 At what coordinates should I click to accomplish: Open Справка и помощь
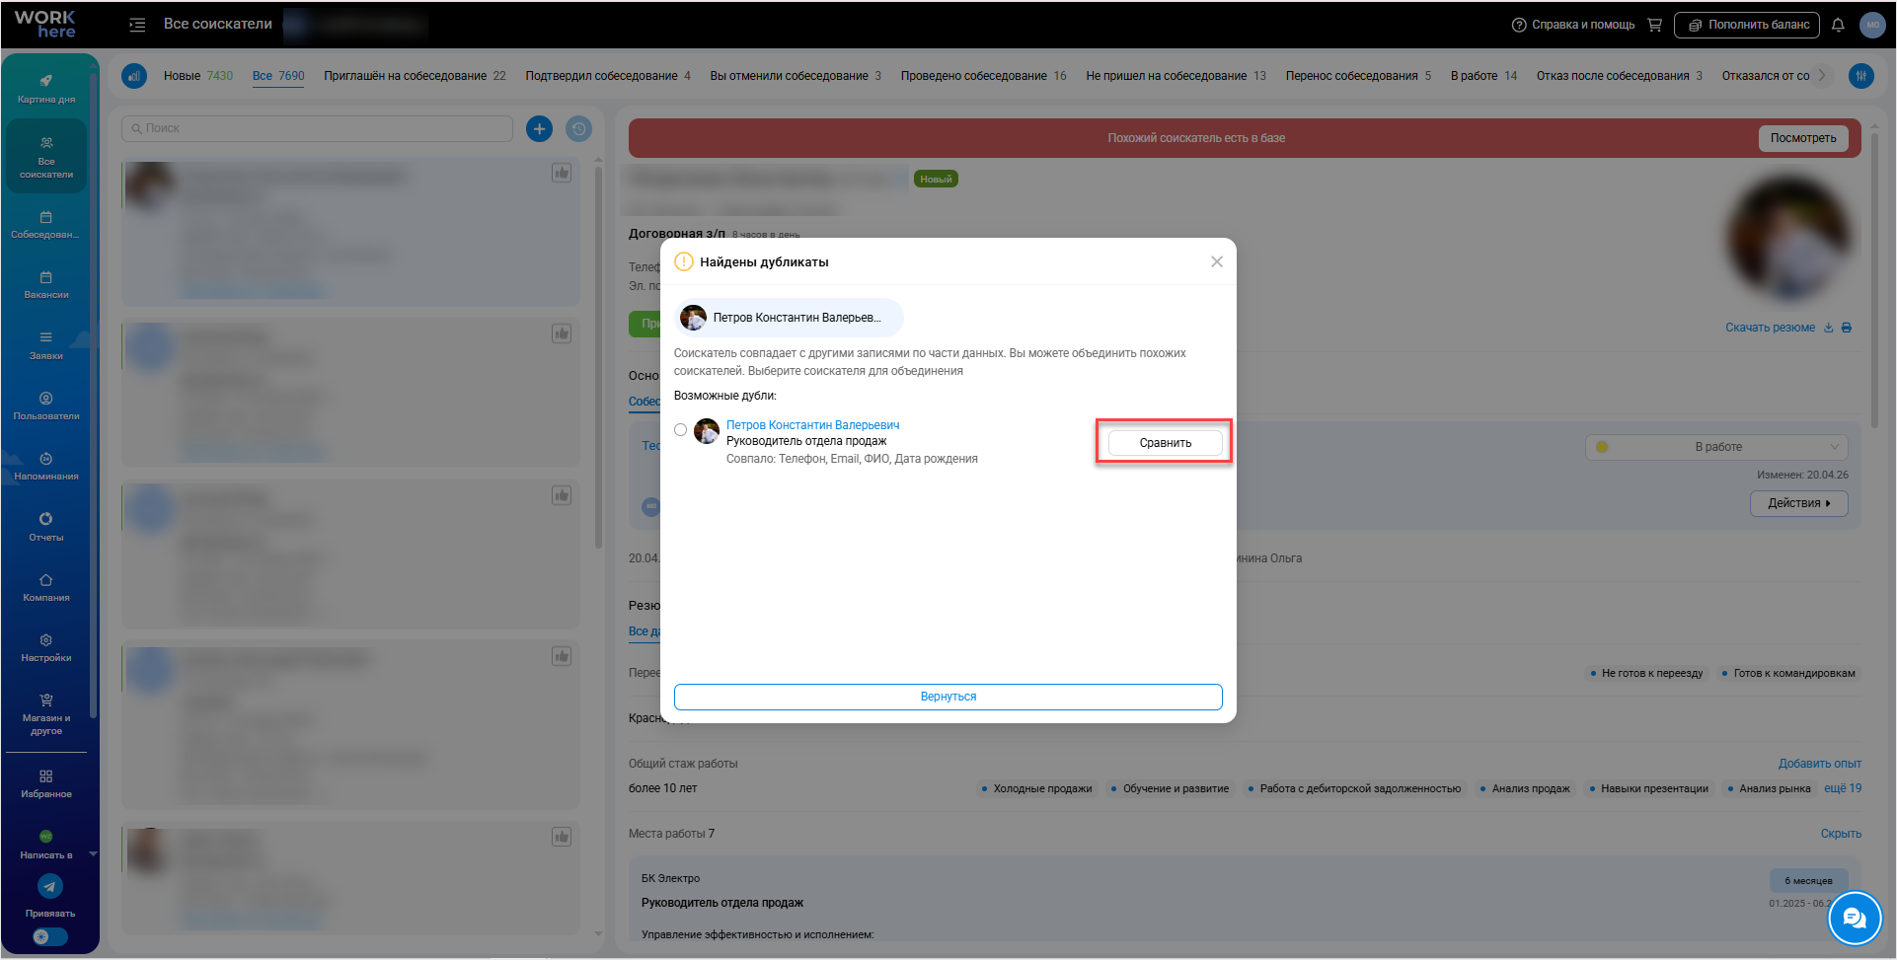coord(1573,25)
